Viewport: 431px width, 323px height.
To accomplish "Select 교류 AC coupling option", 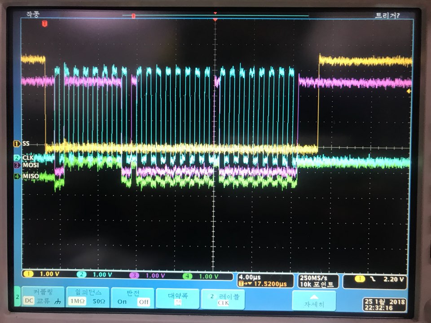I will pos(43,301).
